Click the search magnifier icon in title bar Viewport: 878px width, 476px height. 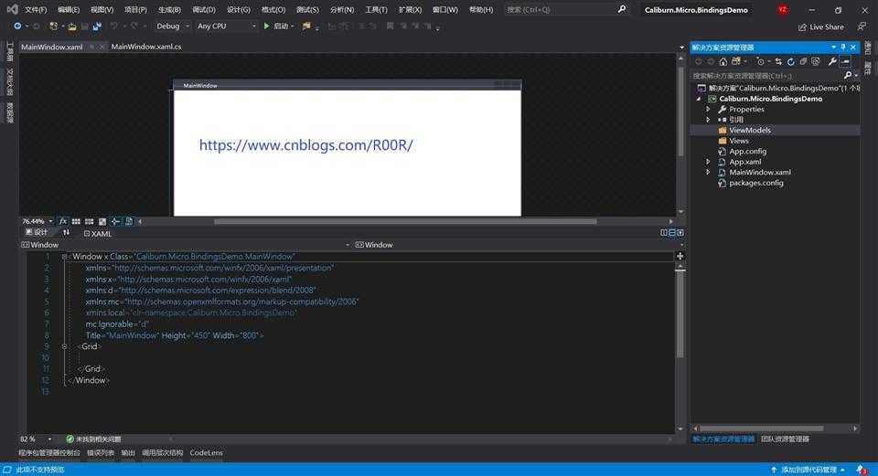pyautogui.click(x=622, y=9)
